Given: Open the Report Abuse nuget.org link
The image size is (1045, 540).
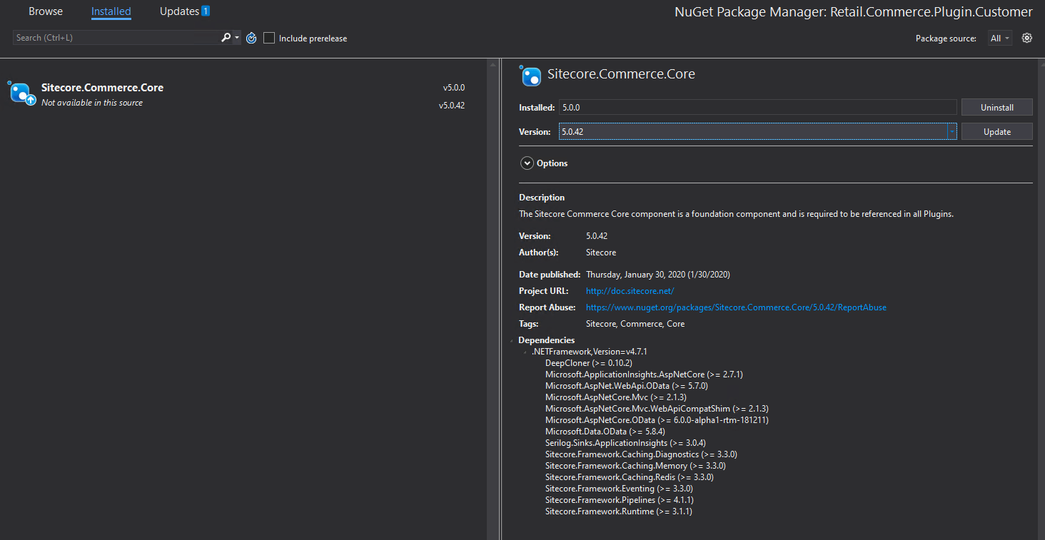Looking at the screenshot, I should (736, 307).
